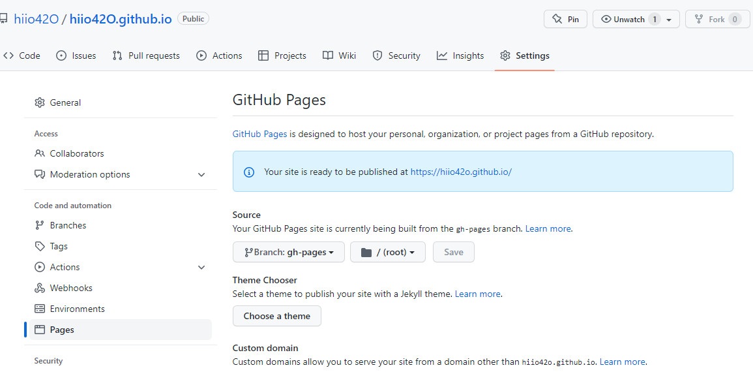The width and height of the screenshot is (753, 372).
Task: Click Learn more under Custom domain
Action: point(623,362)
